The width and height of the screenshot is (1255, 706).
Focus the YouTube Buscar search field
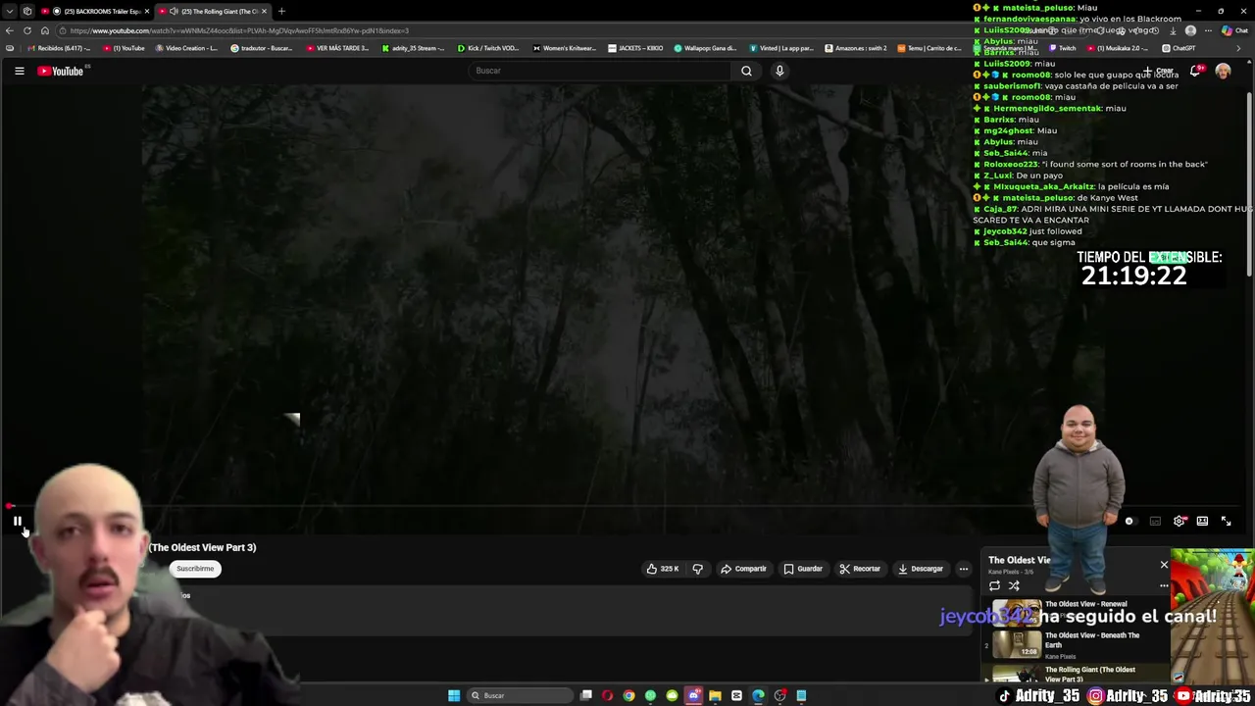pyautogui.click(x=600, y=71)
